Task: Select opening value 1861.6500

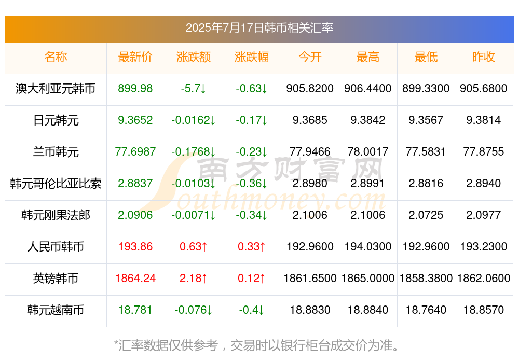Action: [310, 279]
